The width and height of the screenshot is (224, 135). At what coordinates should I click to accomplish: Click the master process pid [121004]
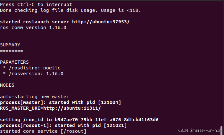click(109, 102)
